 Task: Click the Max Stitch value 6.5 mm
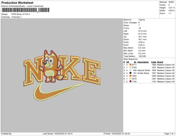pos(142,48)
